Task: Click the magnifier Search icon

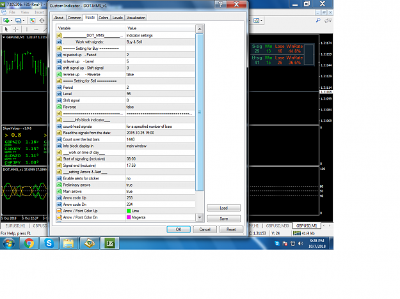Action: 318,20
